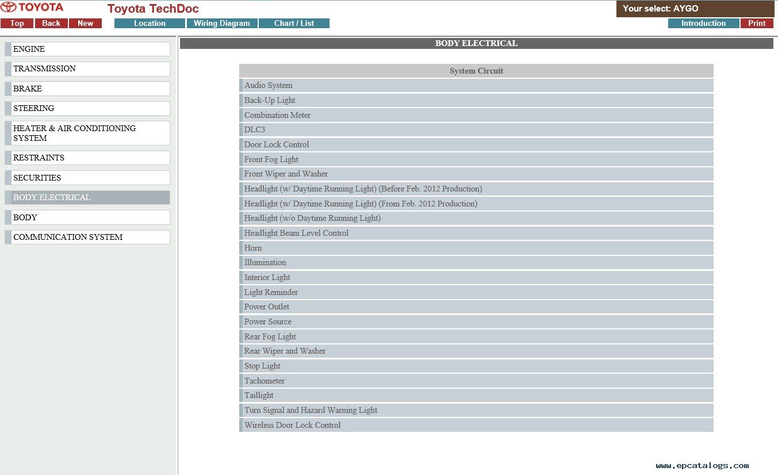Go to Top page

17,24
